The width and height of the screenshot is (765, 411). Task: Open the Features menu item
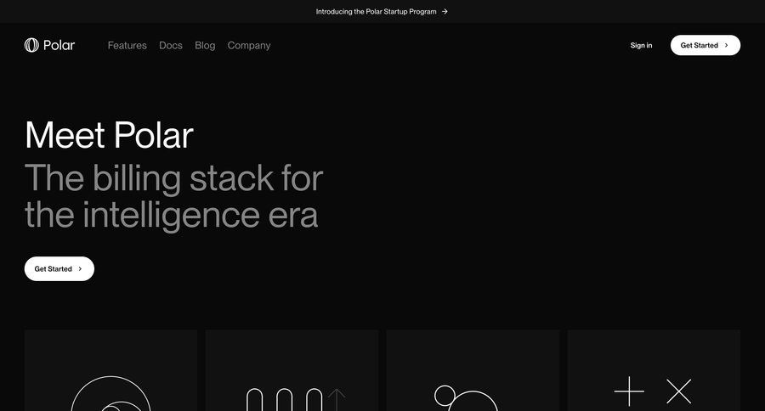click(127, 45)
